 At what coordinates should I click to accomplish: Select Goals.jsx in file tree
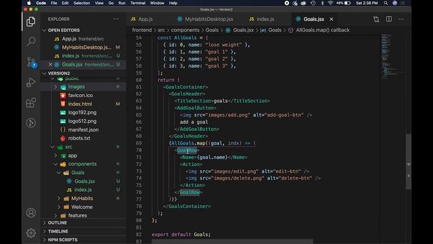pos(85,181)
